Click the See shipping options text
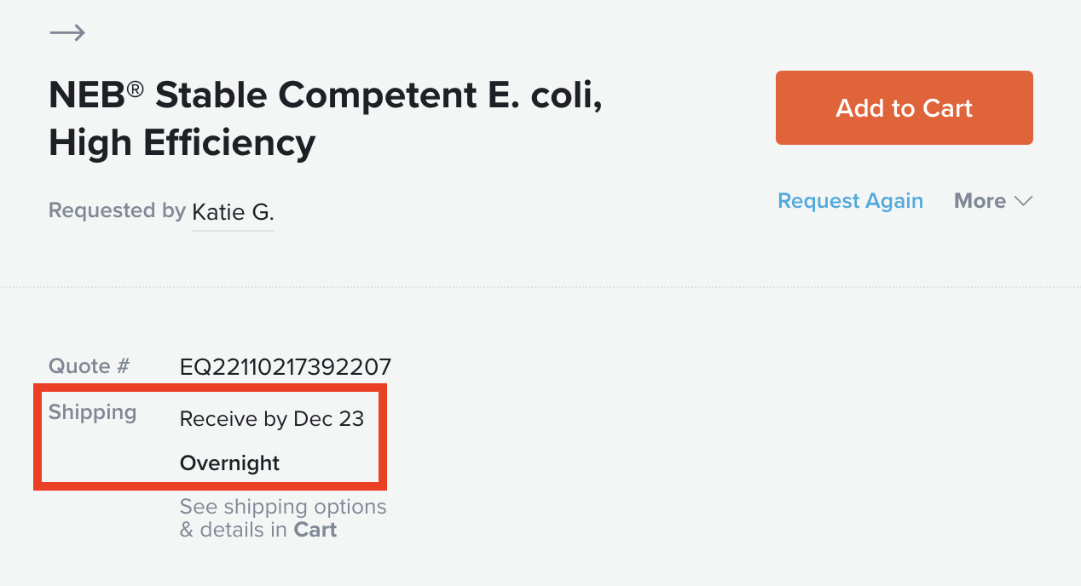The image size is (1081, 586). click(283, 507)
